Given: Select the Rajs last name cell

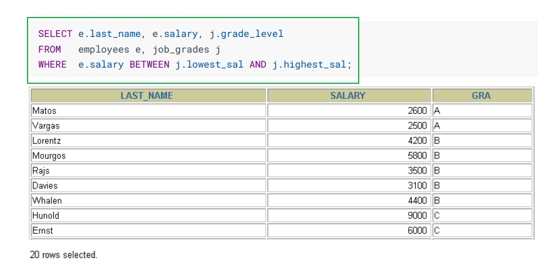Looking at the screenshot, I should coord(148,170).
